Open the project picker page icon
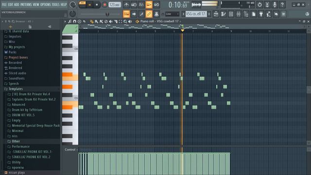311x175 pixels. pos(254,14)
